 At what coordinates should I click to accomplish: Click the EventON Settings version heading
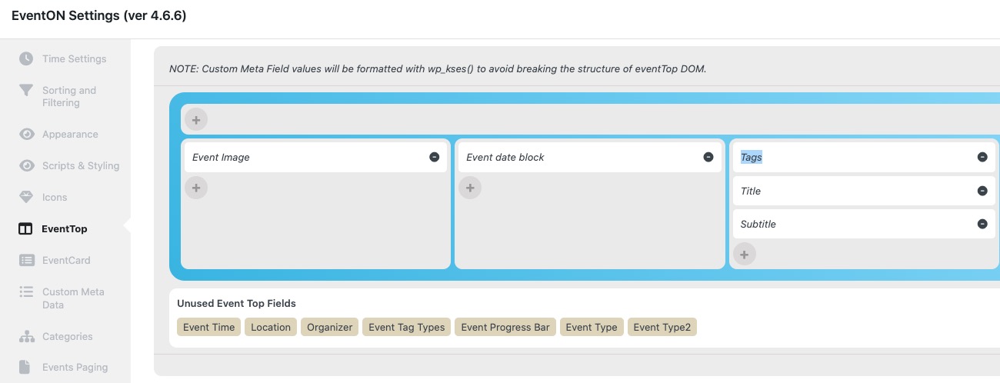click(98, 15)
